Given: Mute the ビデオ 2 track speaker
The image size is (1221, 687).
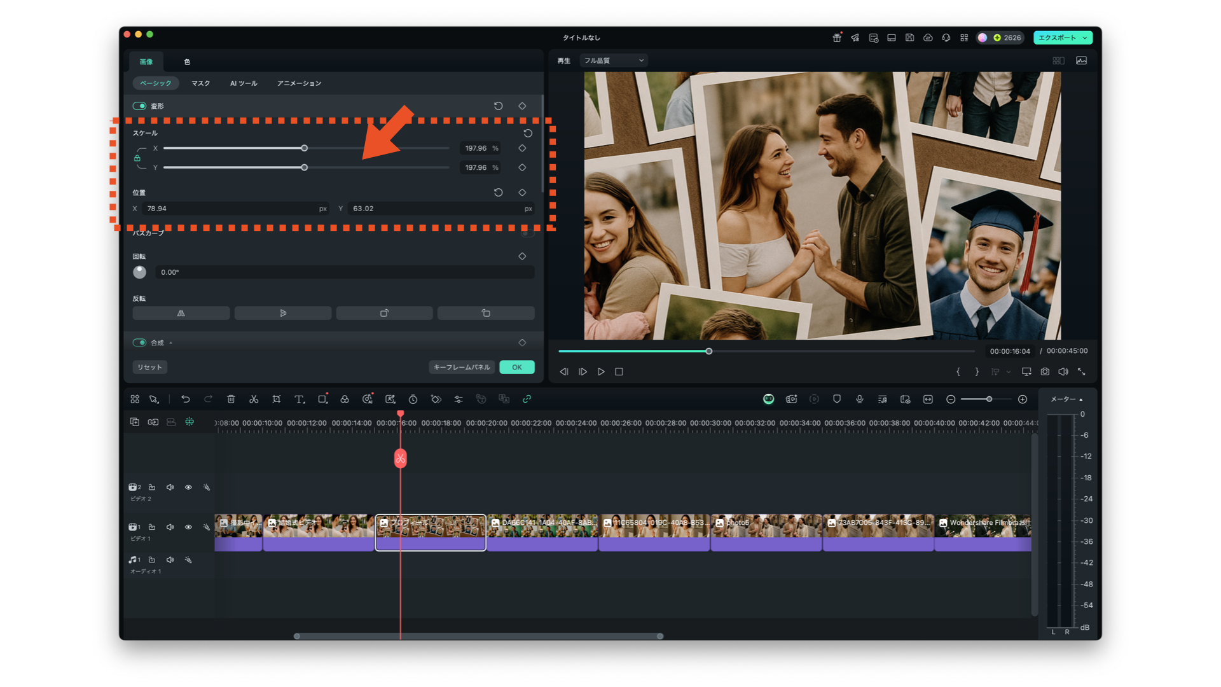Looking at the screenshot, I should tap(170, 487).
